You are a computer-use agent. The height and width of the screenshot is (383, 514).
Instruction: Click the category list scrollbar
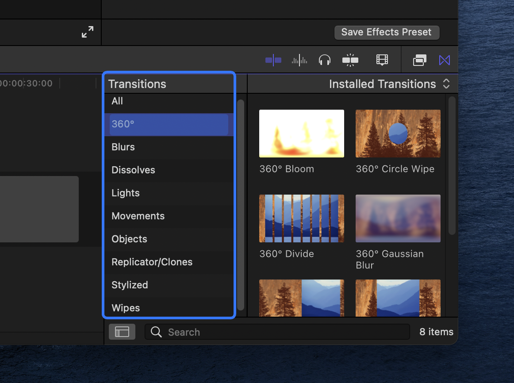(x=241, y=205)
